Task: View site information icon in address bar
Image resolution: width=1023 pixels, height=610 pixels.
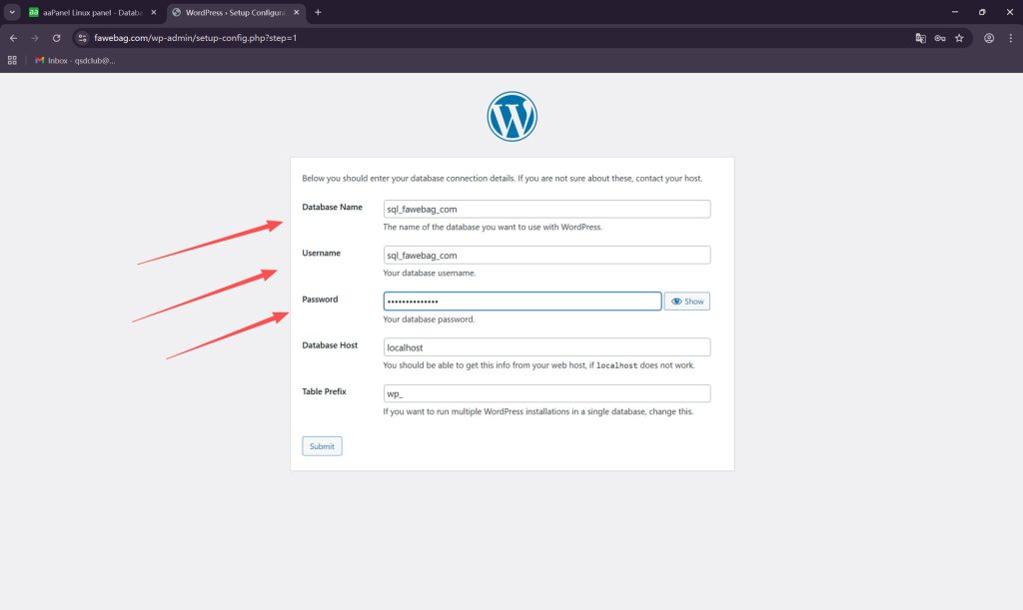Action: pyautogui.click(x=84, y=38)
